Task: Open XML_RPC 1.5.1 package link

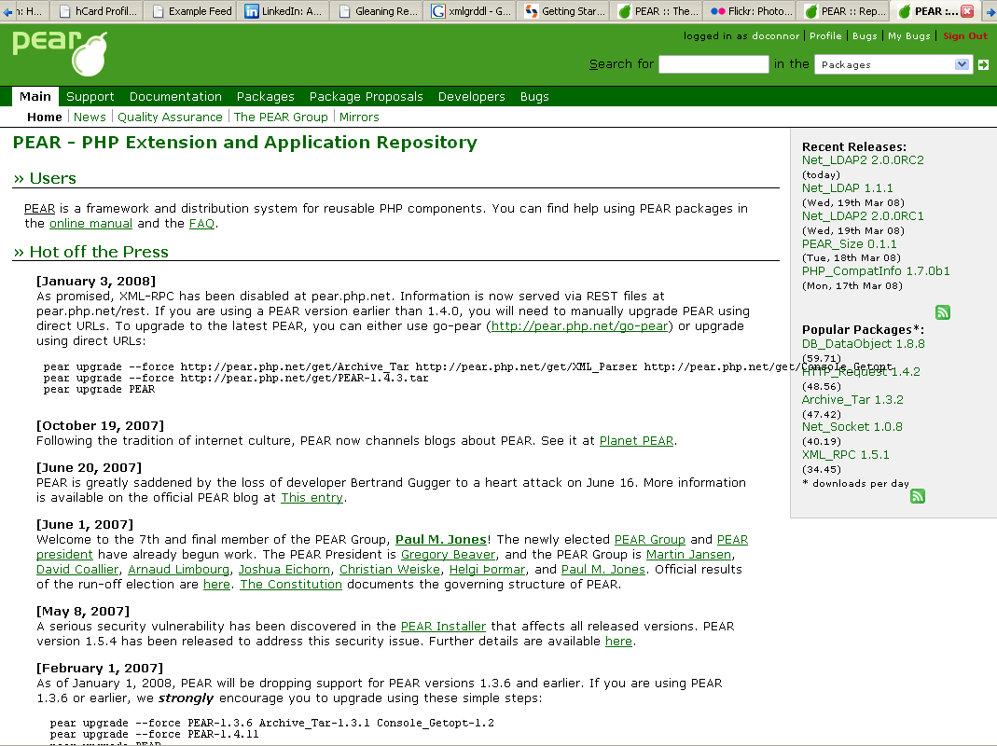Action: (845, 455)
